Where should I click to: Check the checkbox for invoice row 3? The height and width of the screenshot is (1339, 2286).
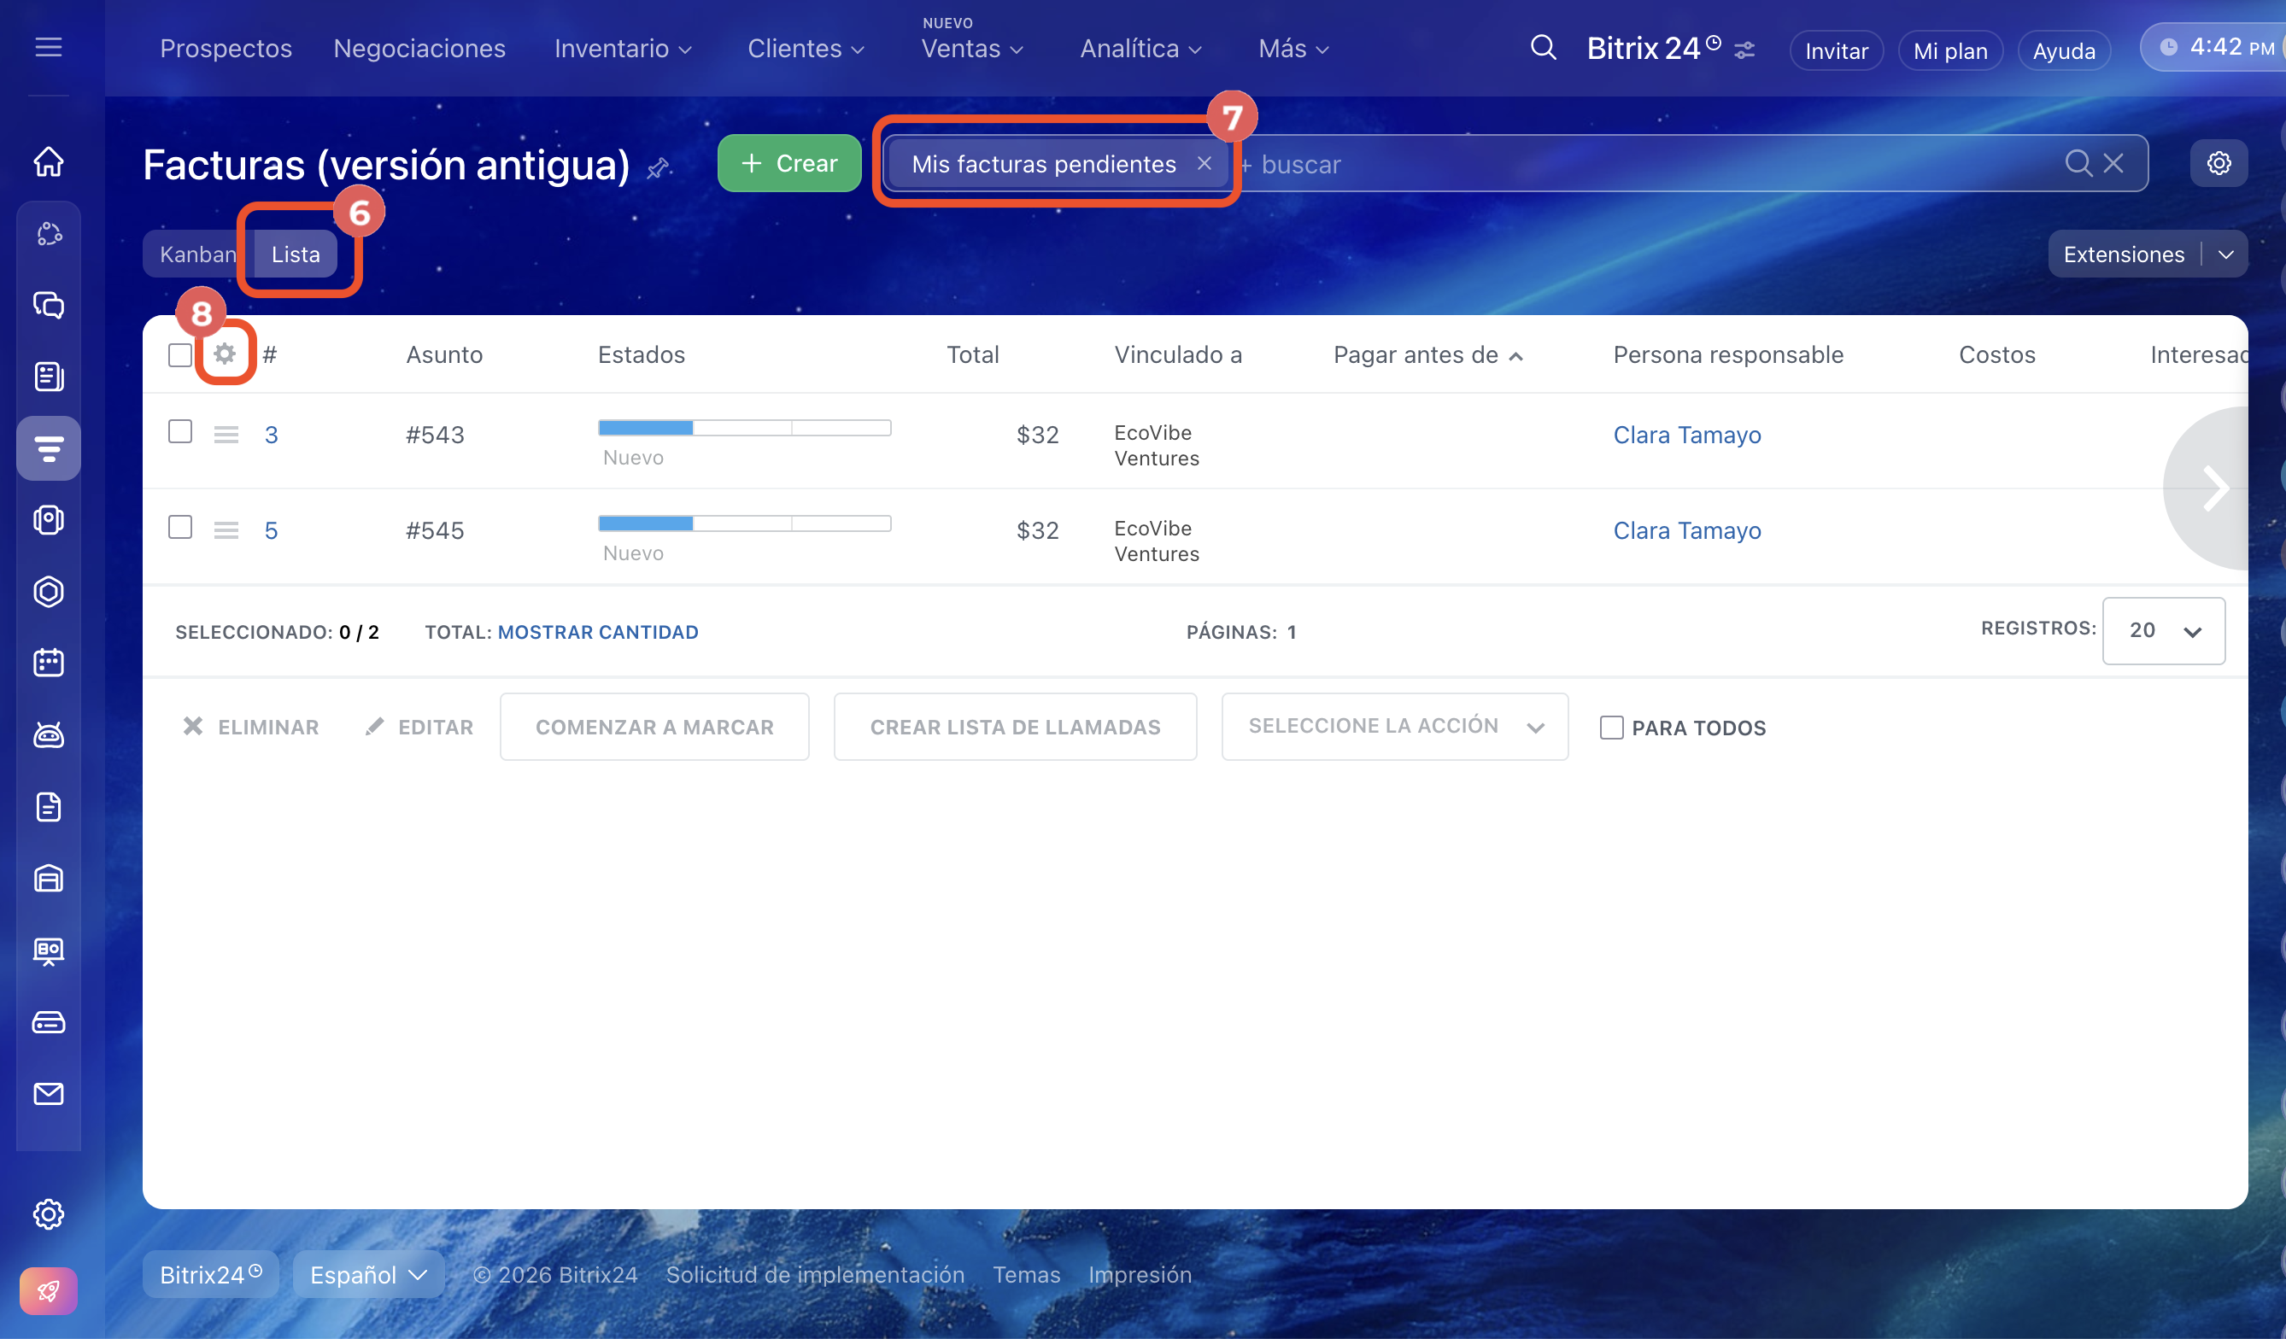pyautogui.click(x=180, y=431)
